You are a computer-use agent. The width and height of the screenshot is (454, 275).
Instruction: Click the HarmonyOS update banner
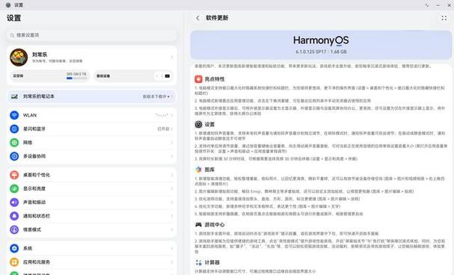(321, 45)
